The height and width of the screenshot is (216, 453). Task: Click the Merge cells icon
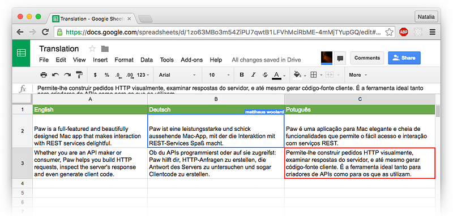[329, 75]
